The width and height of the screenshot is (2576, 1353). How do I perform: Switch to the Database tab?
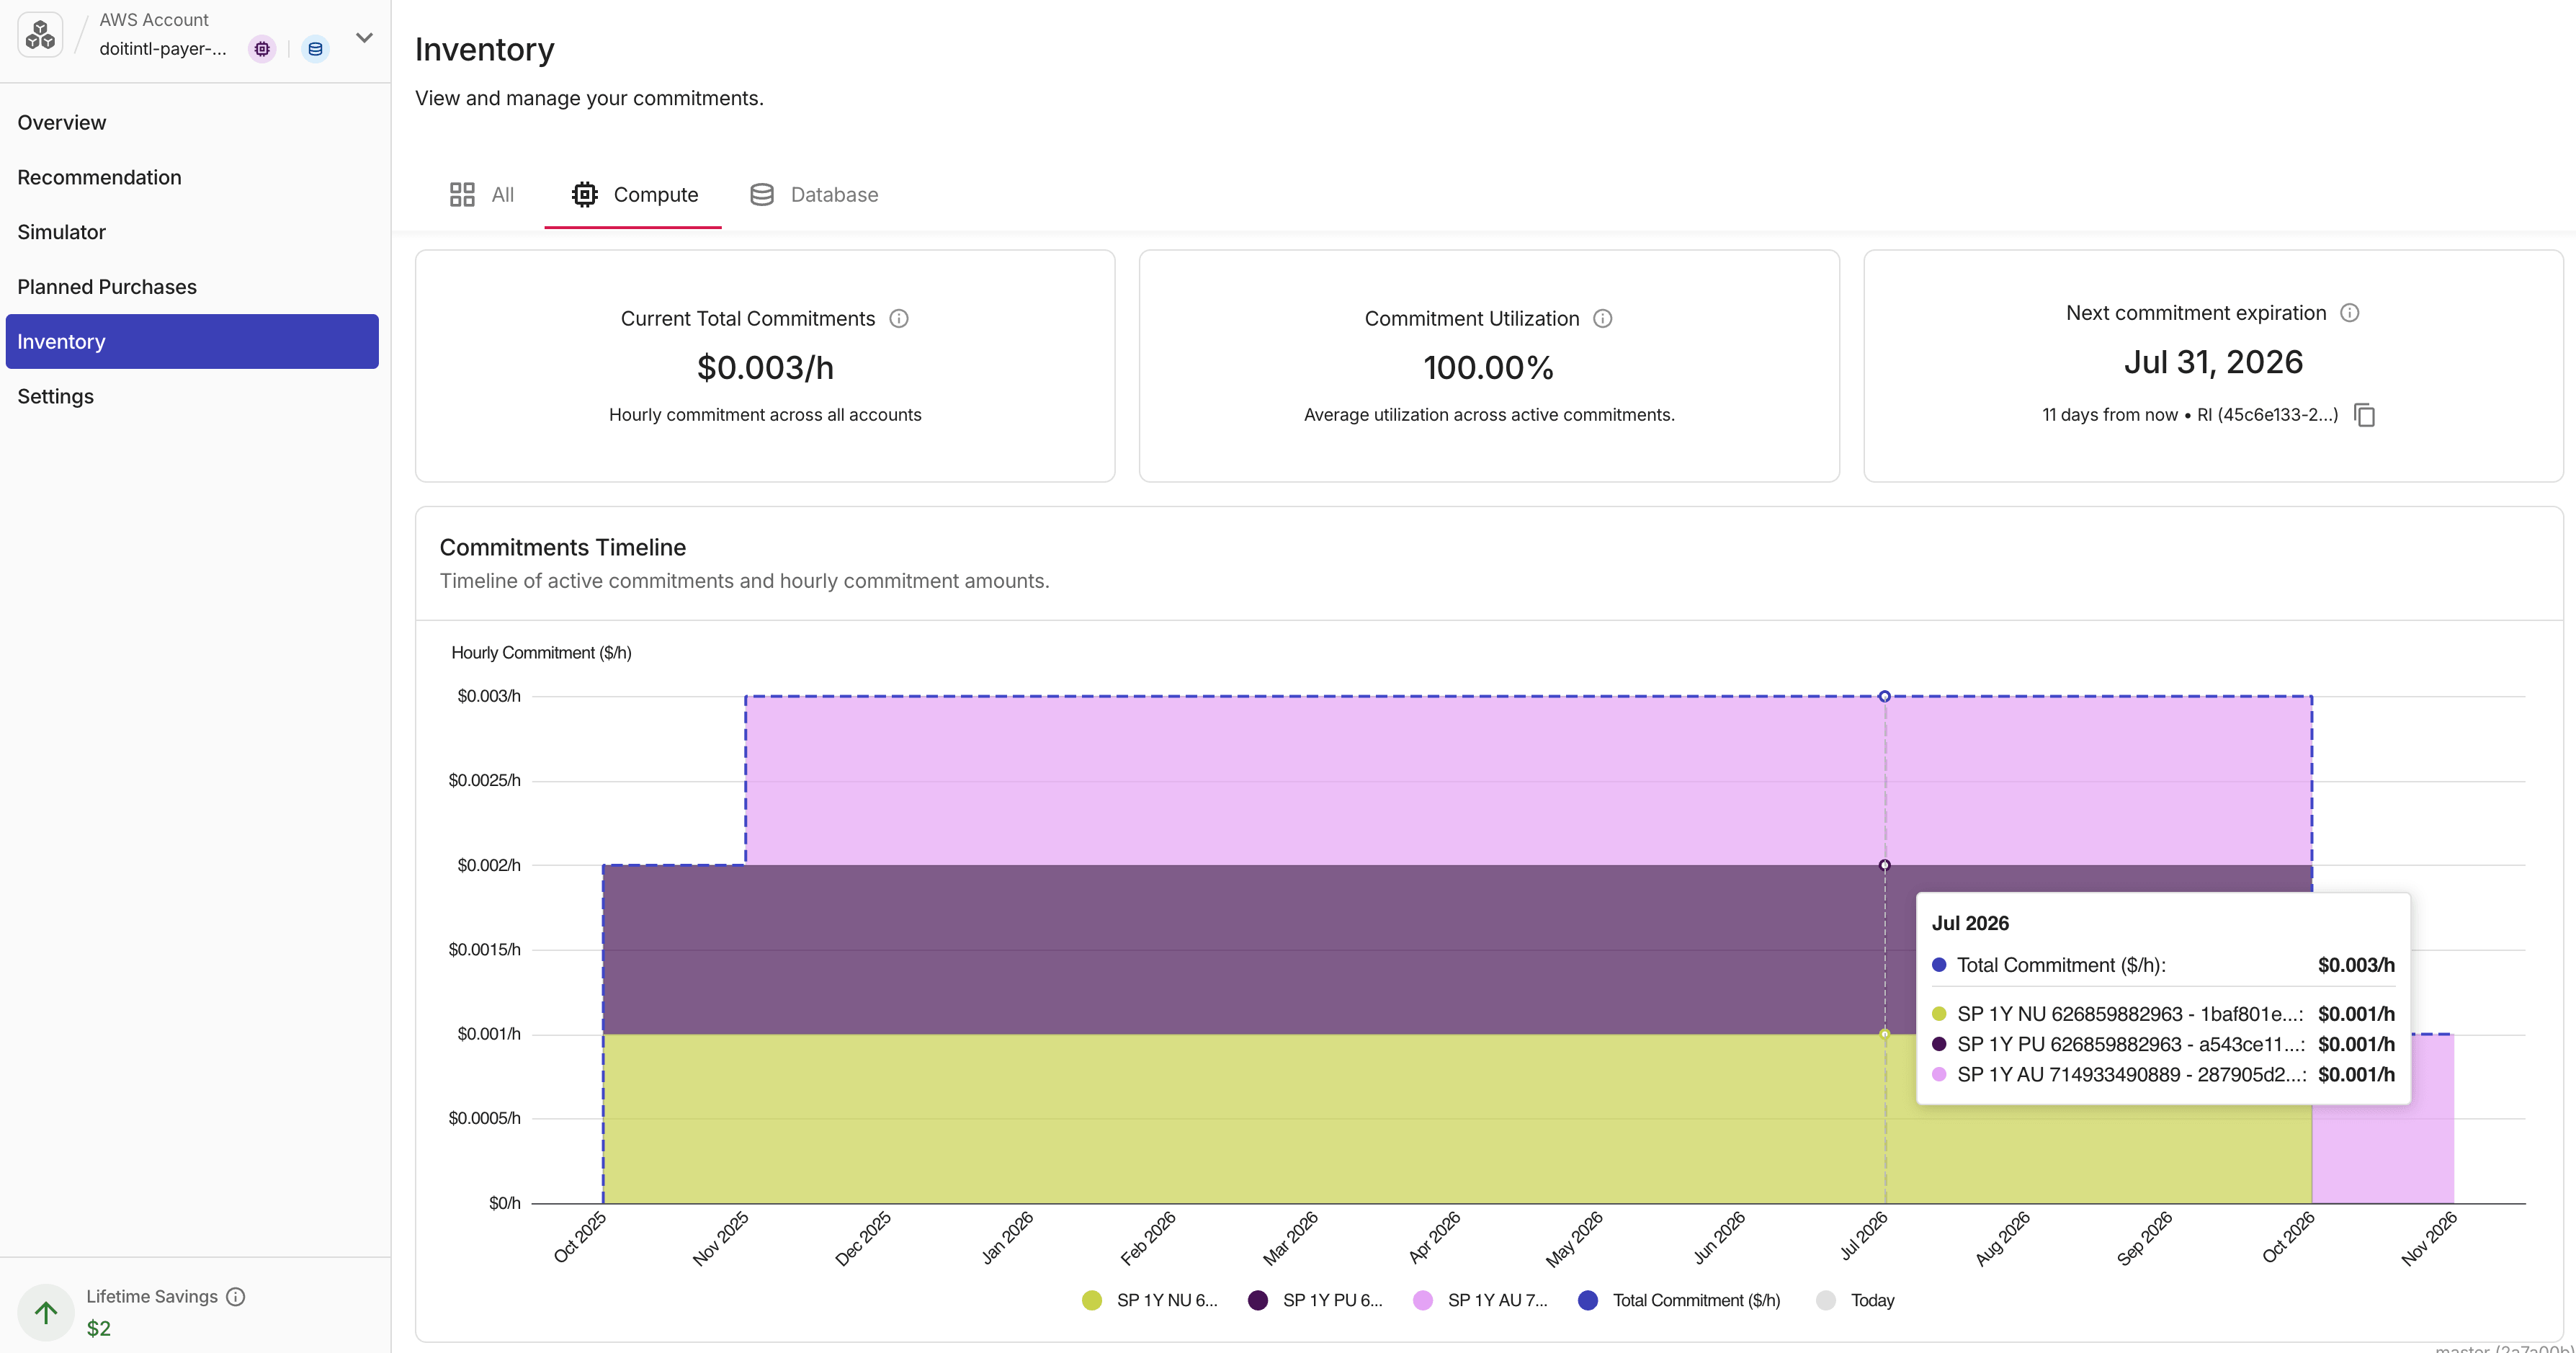pos(814,195)
